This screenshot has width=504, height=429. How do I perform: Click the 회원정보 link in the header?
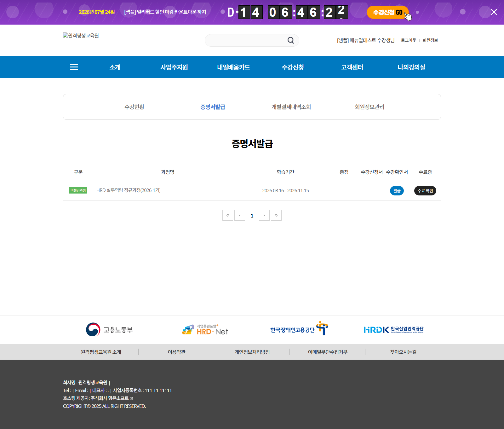click(430, 40)
